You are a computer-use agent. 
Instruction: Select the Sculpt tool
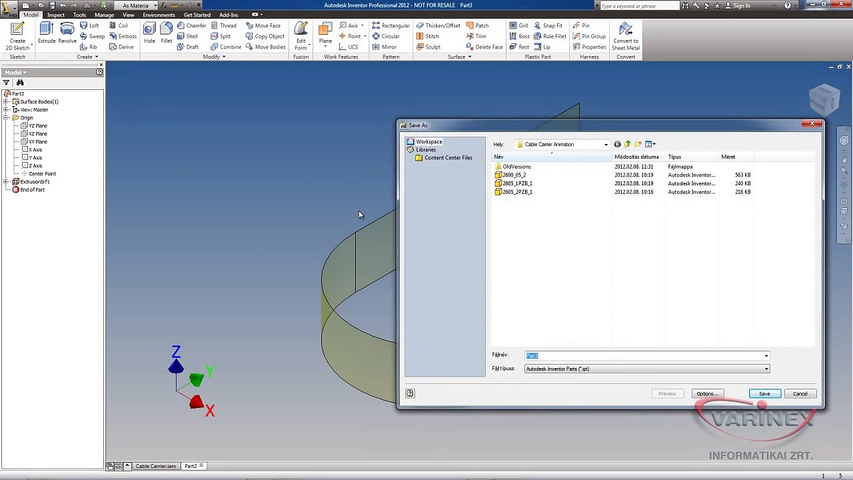point(428,47)
